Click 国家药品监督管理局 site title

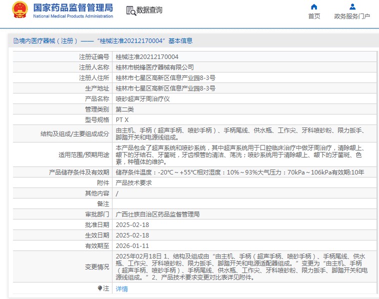click(x=73, y=7)
